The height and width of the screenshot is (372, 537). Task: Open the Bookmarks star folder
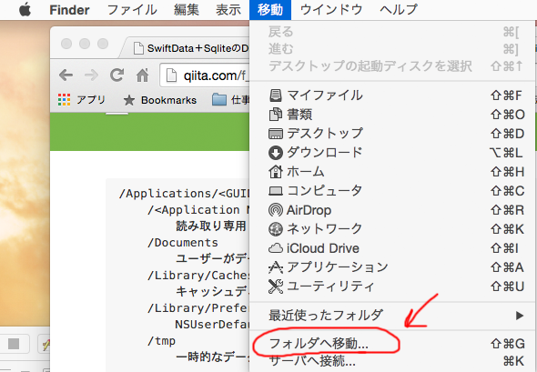tap(160, 100)
